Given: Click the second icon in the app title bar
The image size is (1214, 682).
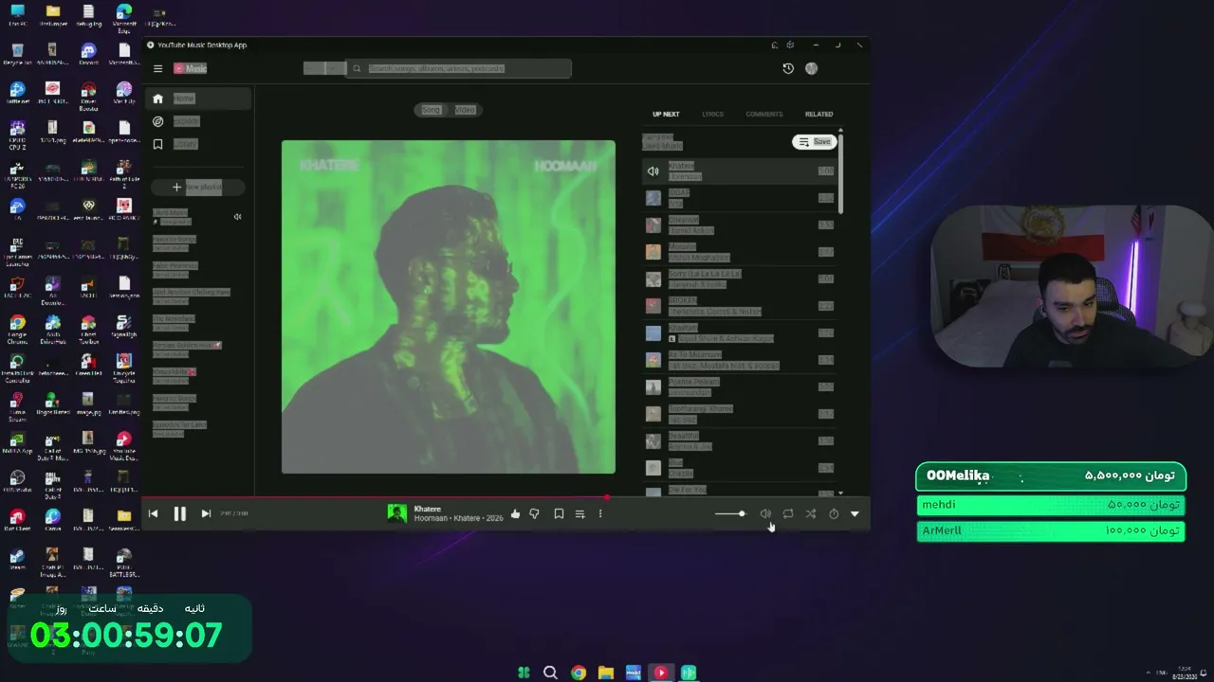Looking at the screenshot, I should click(x=791, y=45).
